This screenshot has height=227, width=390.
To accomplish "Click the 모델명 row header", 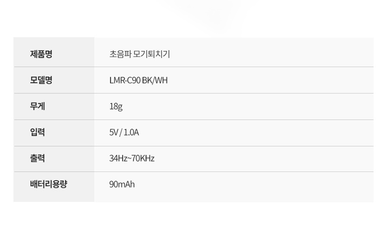I will pos(54,80).
